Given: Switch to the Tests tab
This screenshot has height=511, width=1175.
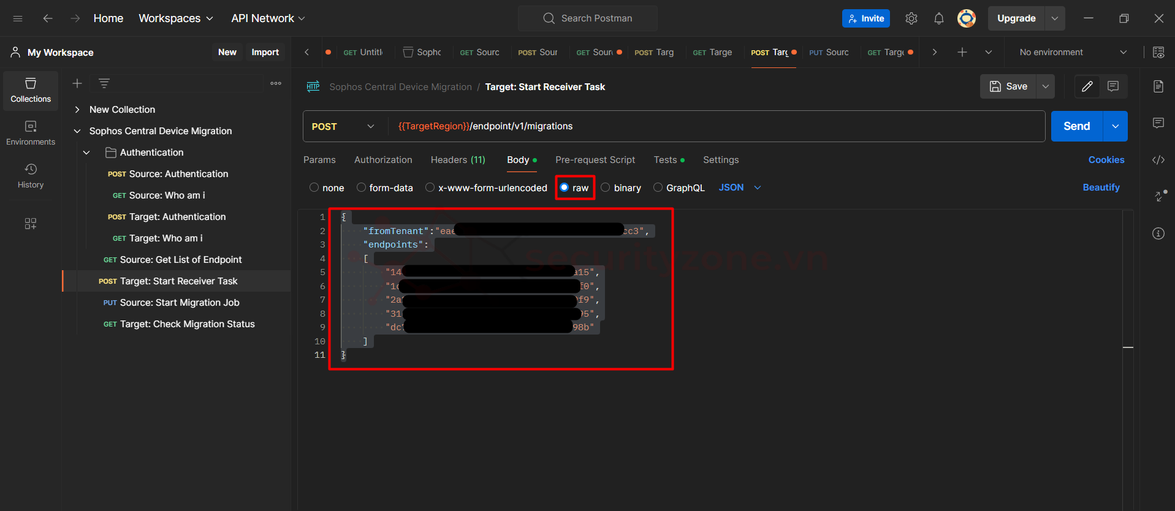Looking at the screenshot, I should tap(669, 160).
